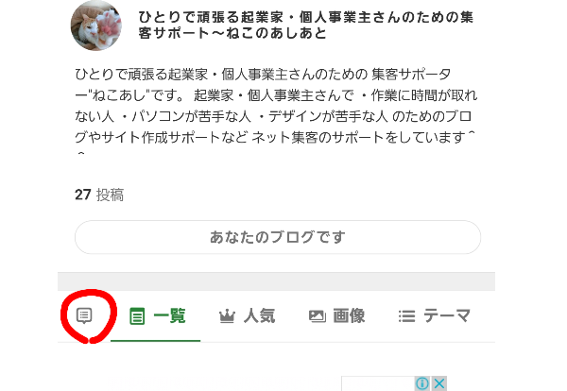This screenshot has width=567, height=391.
Task: Click the truncated last description line
Action: click(x=81, y=154)
